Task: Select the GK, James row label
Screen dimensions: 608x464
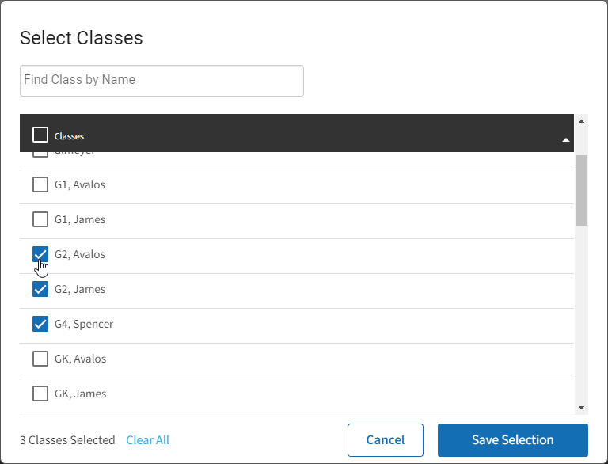Action: pyautogui.click(x=81, y=394)
